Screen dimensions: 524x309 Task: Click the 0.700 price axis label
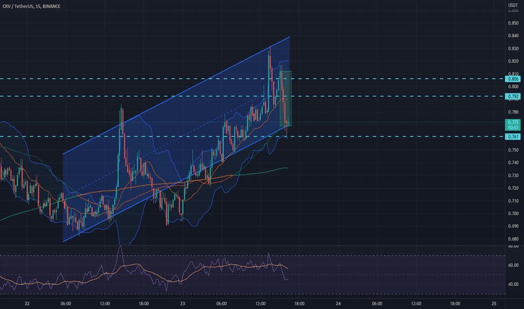(x=513, y=213)
